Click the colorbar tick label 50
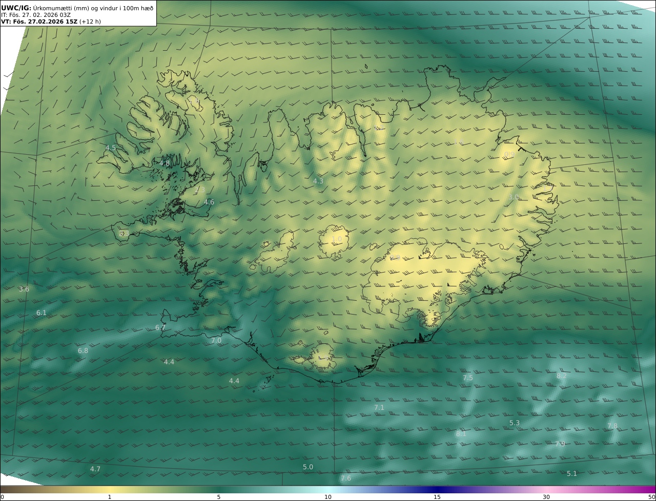 click(x=652, y=497)
